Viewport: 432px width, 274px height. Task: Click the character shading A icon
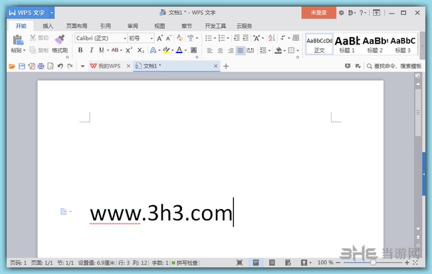point(193,50)
